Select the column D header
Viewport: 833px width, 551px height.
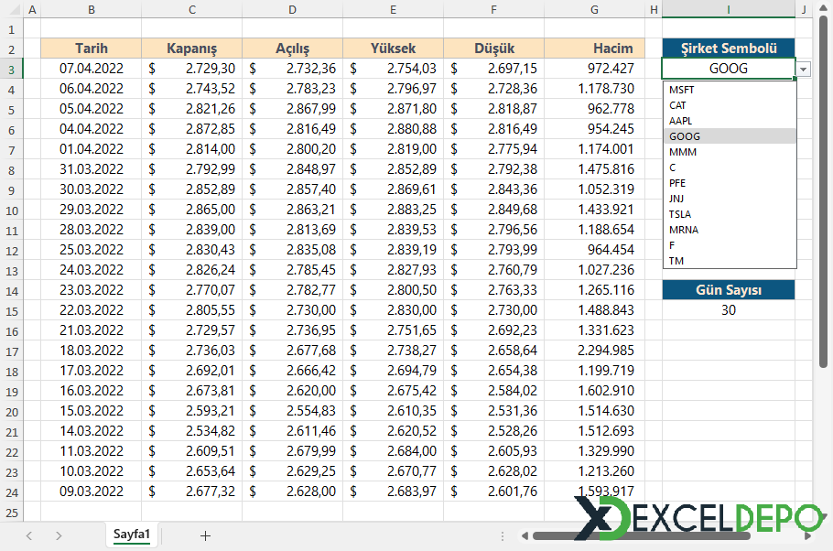point(293,9)
